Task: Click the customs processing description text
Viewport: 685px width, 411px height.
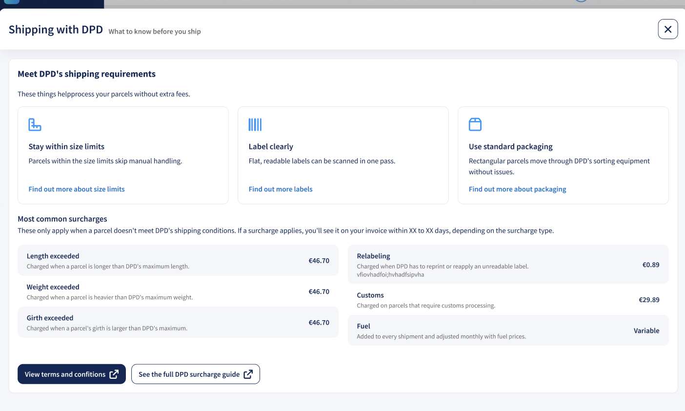Action: [426, 306]
